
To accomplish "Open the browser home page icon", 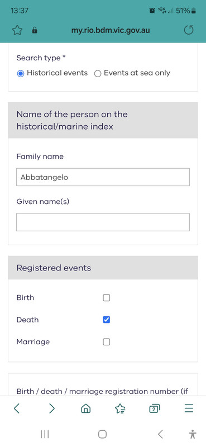I will click(x=86, y=408).
